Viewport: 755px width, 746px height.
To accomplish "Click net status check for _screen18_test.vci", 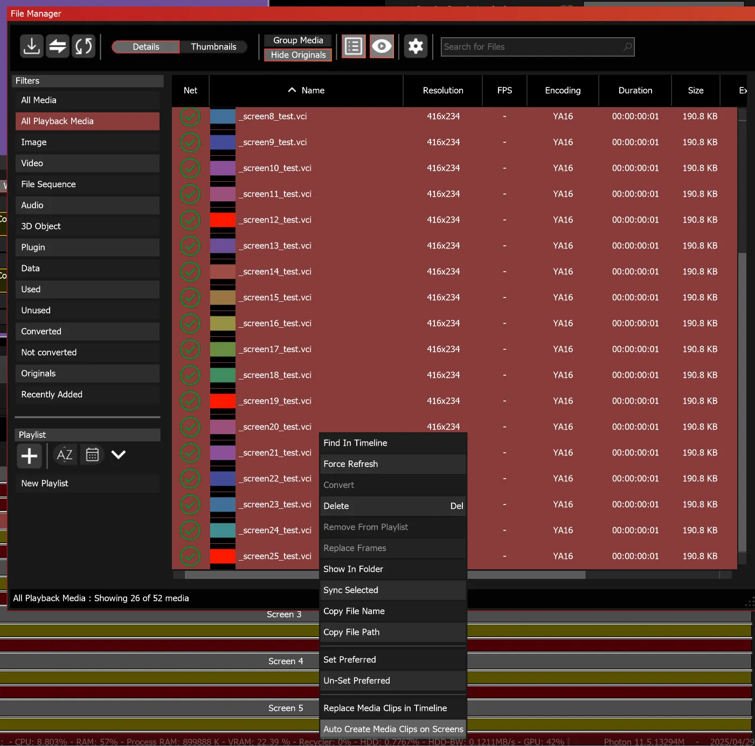I will pyautogui.click(x=190, y=375).
